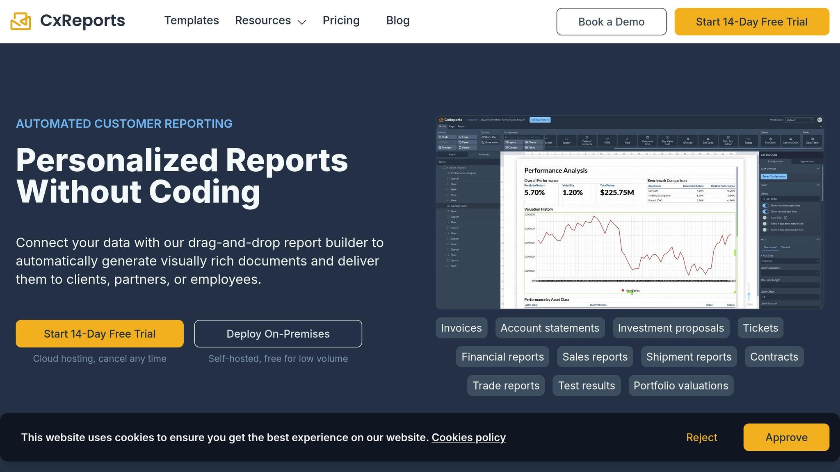The width and height of the screenshot is (840, 472).
Task: Go to the Pricing page
Action: 341,20
